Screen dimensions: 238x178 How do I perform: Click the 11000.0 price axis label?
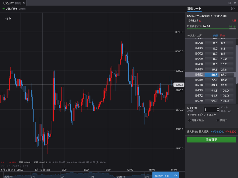[x=179, y=51]
